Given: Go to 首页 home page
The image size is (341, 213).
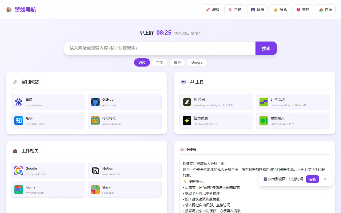Looking at the screenshot, I should 326,10.
